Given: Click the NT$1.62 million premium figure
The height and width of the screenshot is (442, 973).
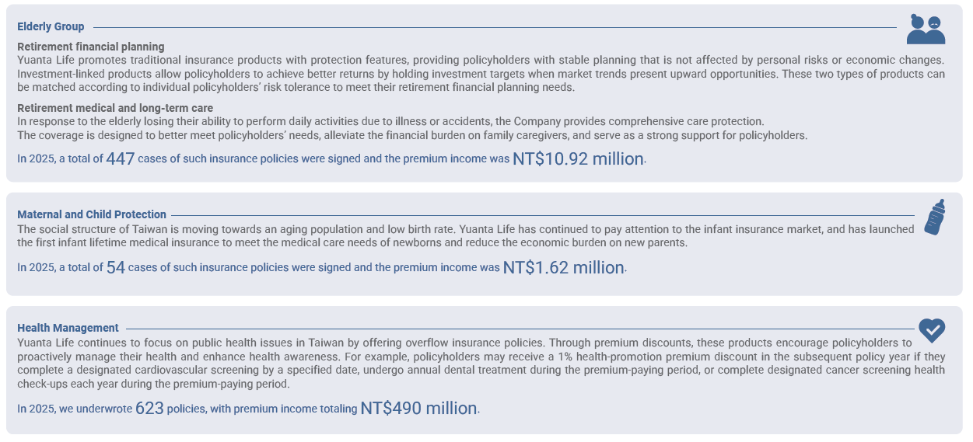Looking at the screenshot, I should click(x=564, y=268).
